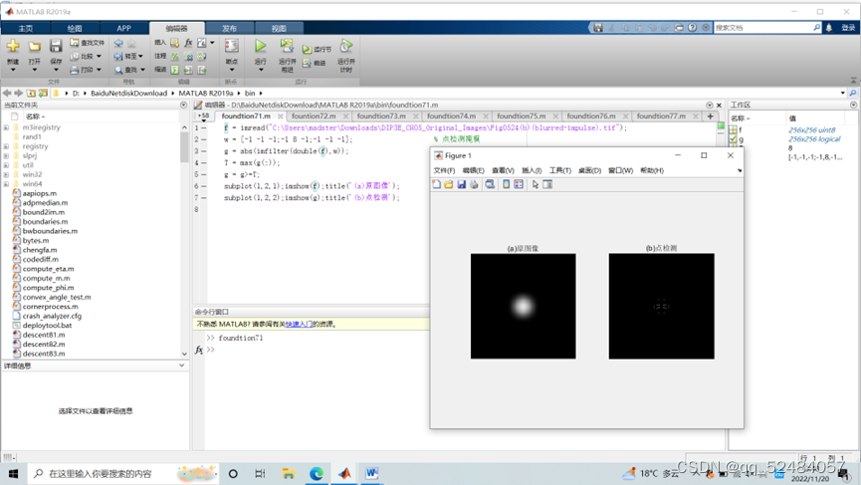Switch to the Plots (绘图) ribbon tab

coord(75,29)
